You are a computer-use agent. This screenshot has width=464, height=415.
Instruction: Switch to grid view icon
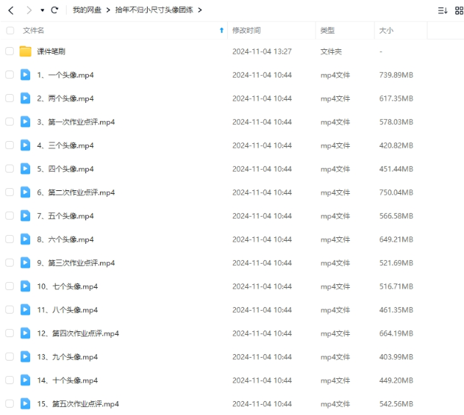(459, 10)
